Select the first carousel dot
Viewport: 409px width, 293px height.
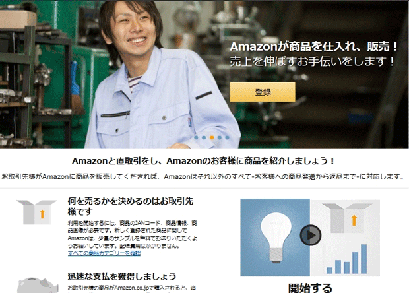[196, 137]
